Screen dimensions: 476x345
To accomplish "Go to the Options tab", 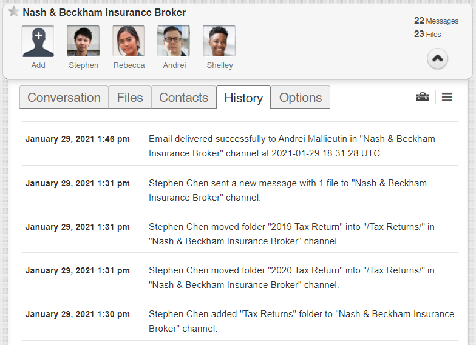I will tap(301, 98).
